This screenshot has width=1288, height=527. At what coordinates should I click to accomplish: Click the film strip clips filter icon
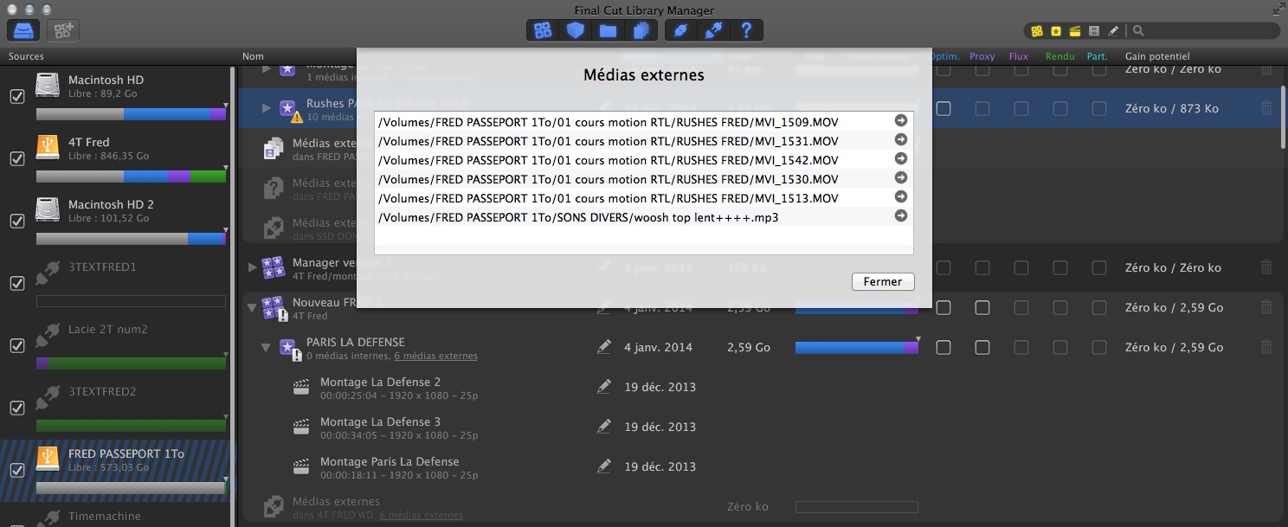point(1093,29)
